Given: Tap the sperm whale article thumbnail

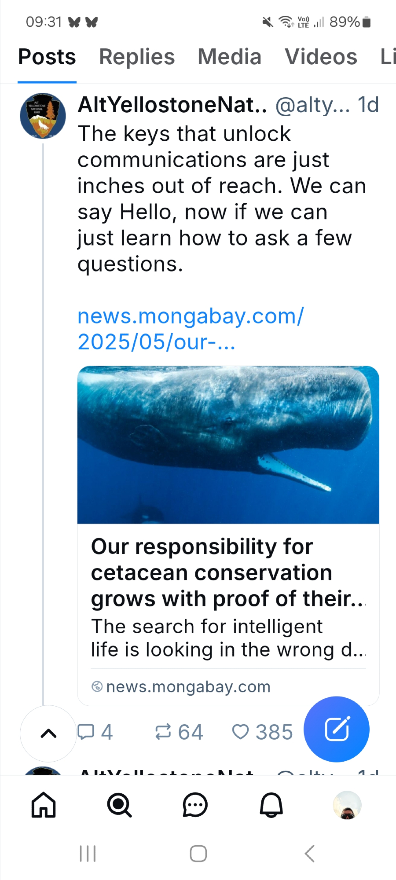Looking at the screenshot, I should click(228, 445).
